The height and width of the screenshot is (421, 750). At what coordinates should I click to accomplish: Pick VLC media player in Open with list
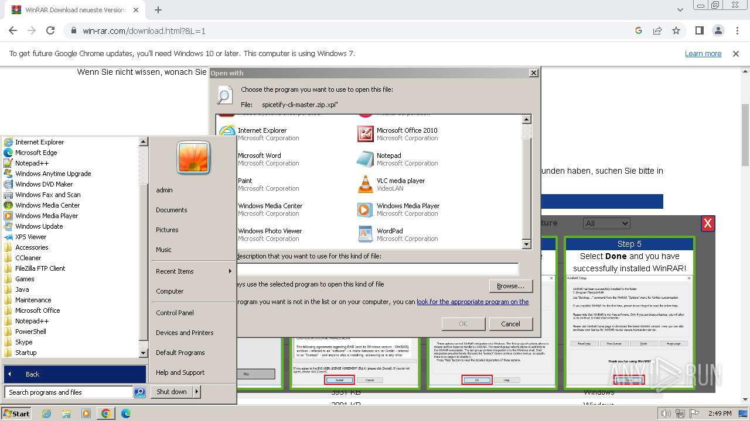(x=391, y=184)
